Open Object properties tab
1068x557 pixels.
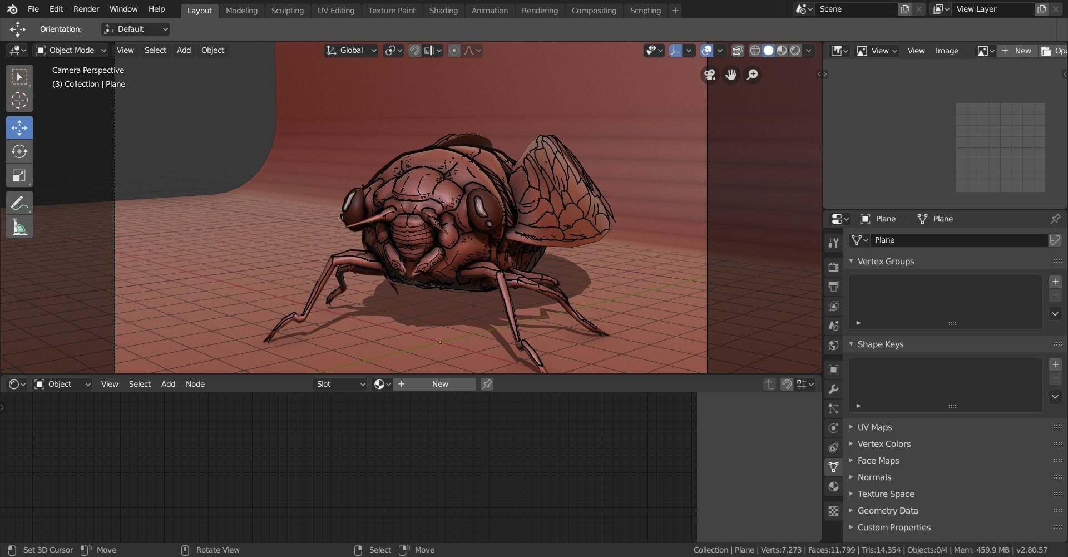[833, 369]
